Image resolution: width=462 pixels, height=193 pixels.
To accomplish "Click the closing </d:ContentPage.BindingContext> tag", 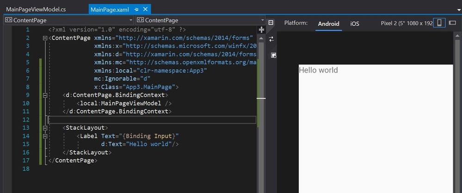I will tap(117, 111).
